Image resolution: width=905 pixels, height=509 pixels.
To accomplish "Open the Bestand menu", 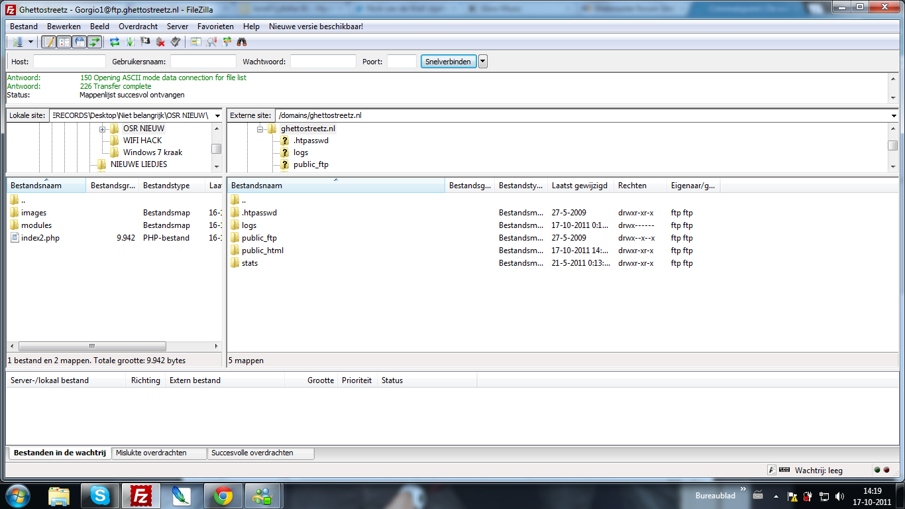I will pos(24,27).
